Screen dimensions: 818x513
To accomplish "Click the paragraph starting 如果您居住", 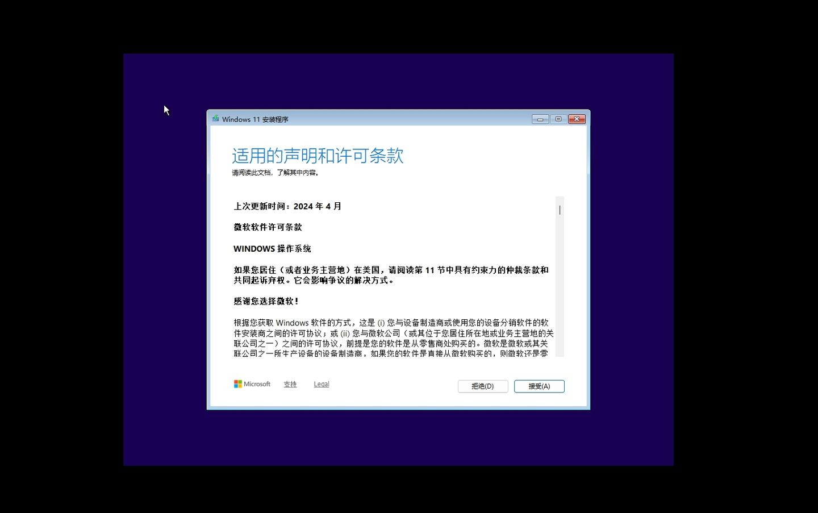I will (x=391, y=275).
